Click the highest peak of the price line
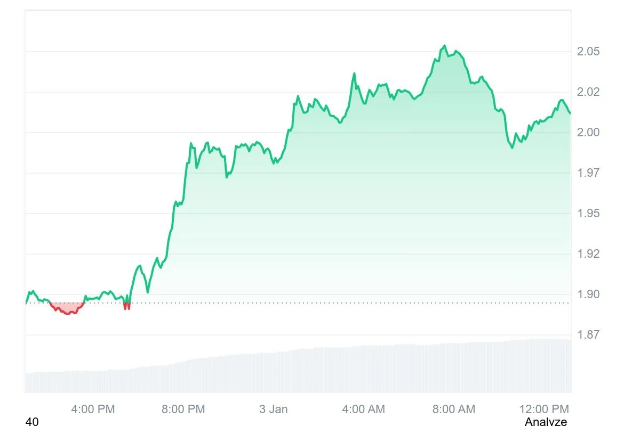The height and width of the screenshot is (426, 640). 445,46
